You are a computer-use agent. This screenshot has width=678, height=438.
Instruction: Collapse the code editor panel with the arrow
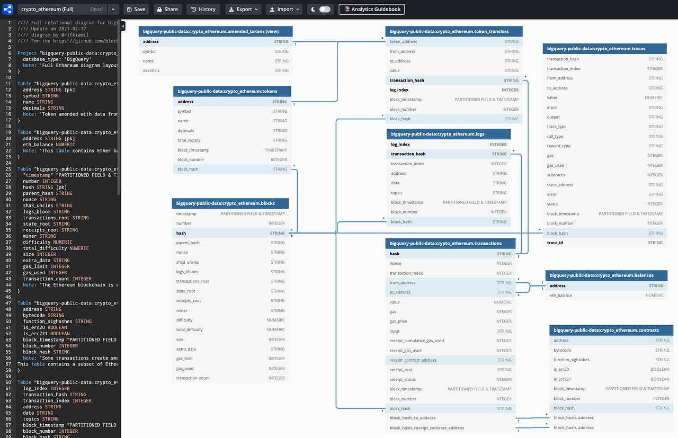(122, 25)
